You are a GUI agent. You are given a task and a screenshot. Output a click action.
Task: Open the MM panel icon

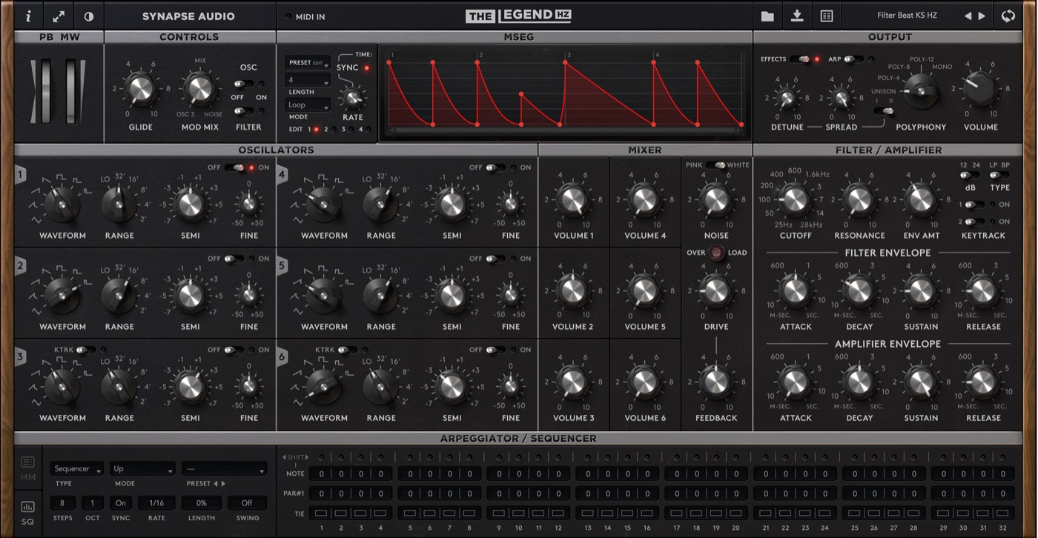[x=27, y=468]
